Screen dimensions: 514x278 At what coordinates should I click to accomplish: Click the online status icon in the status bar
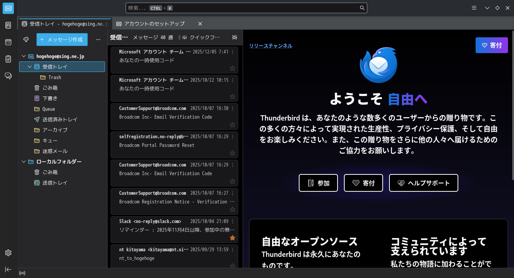[22, 273]
